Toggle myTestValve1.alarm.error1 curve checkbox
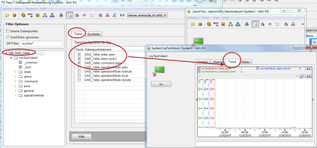 (x=258, y=69)
